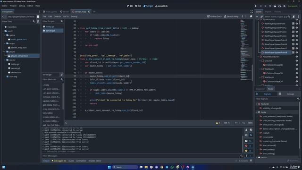
Task: Go back in FileSystem path history
Action: point(3,17)
